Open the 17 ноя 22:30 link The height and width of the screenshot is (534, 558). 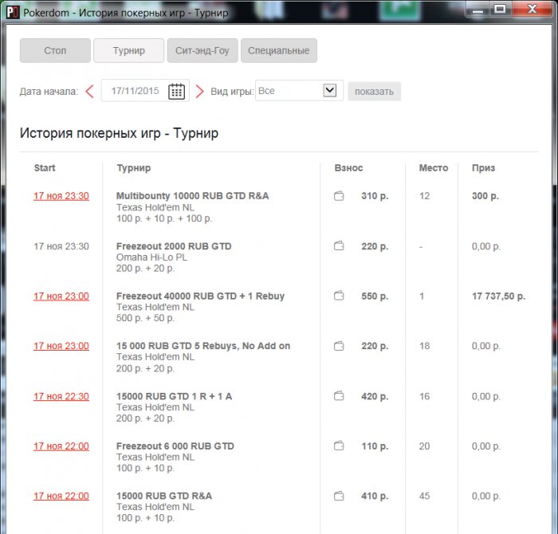point(61,397)
